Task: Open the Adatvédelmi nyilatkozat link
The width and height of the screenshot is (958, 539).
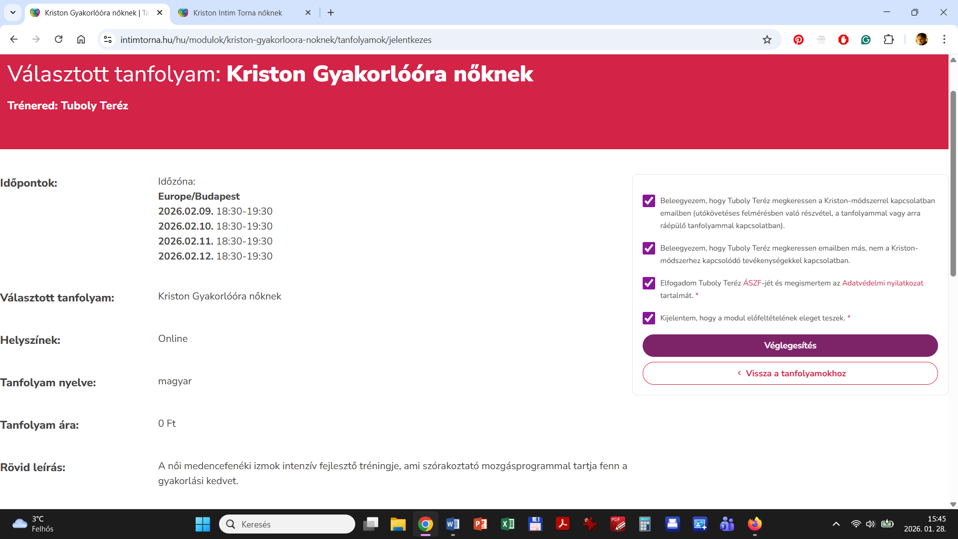Action: coord(882,283)
